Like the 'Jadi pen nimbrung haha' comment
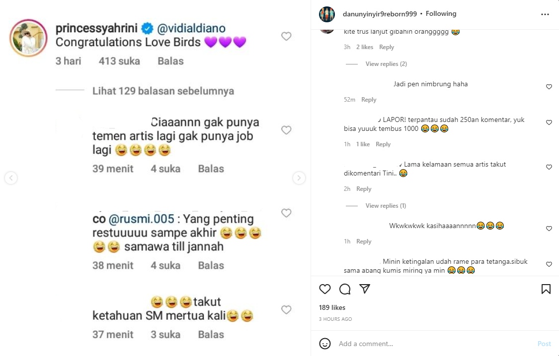559x356 pixels. (549, 86)
